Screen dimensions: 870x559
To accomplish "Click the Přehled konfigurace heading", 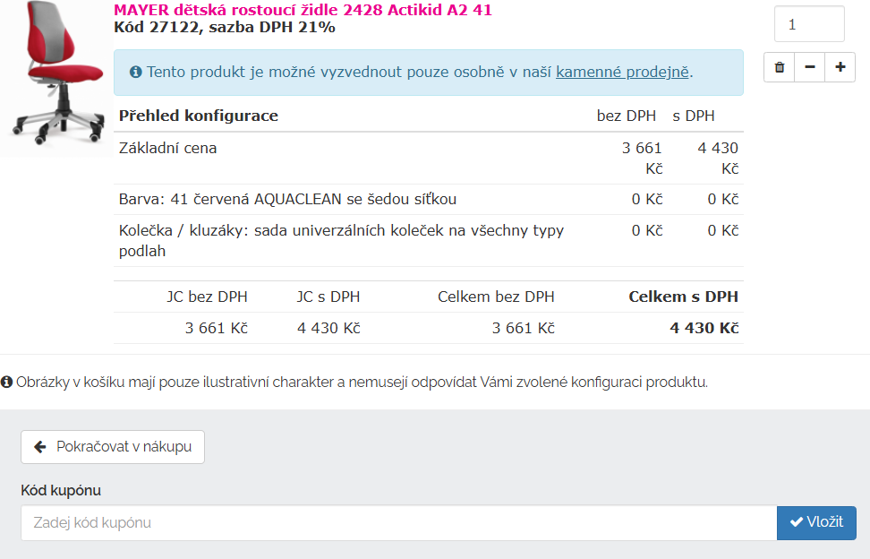I will point(199,116).
